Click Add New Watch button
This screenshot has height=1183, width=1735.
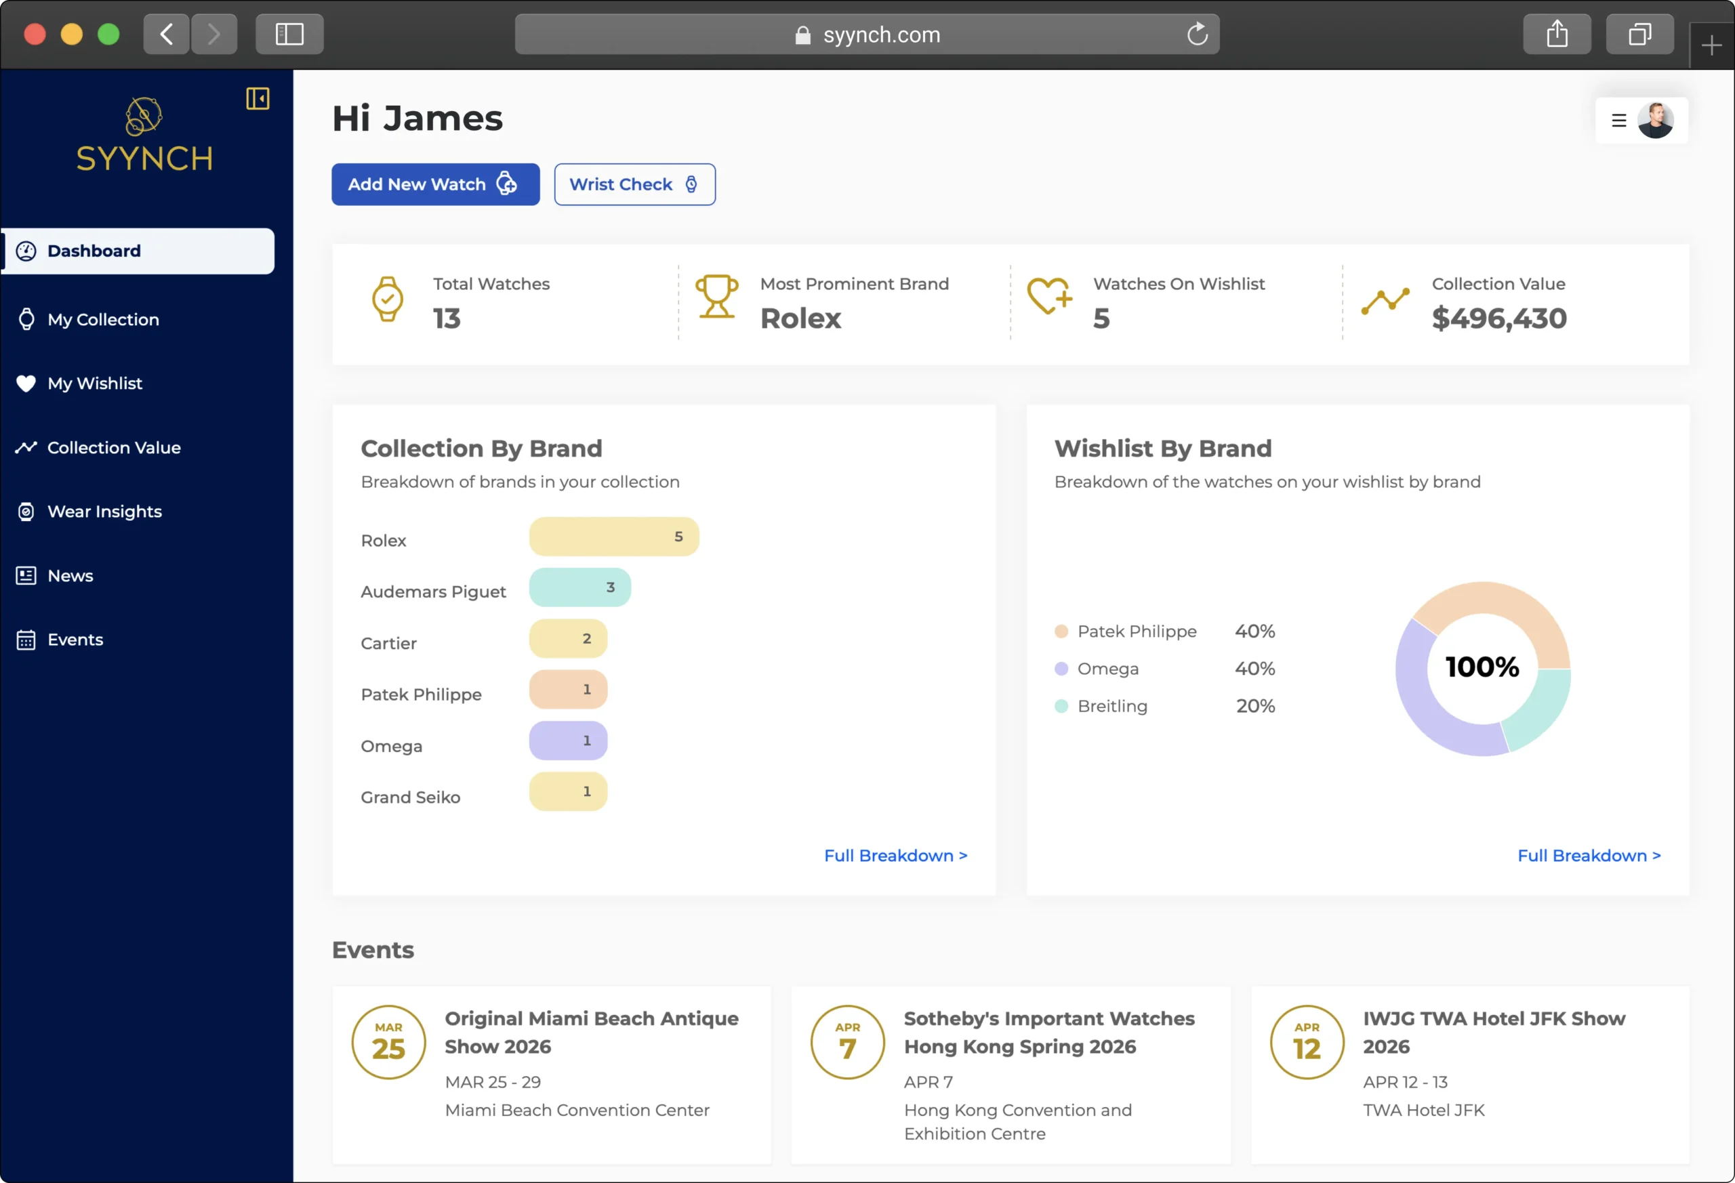435,184
